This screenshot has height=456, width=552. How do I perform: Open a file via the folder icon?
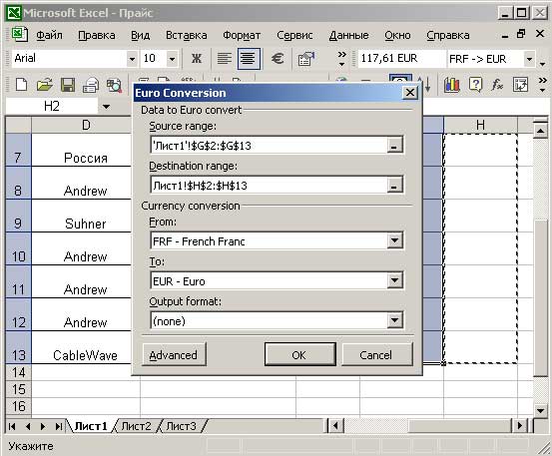click(x=45, y=85)
